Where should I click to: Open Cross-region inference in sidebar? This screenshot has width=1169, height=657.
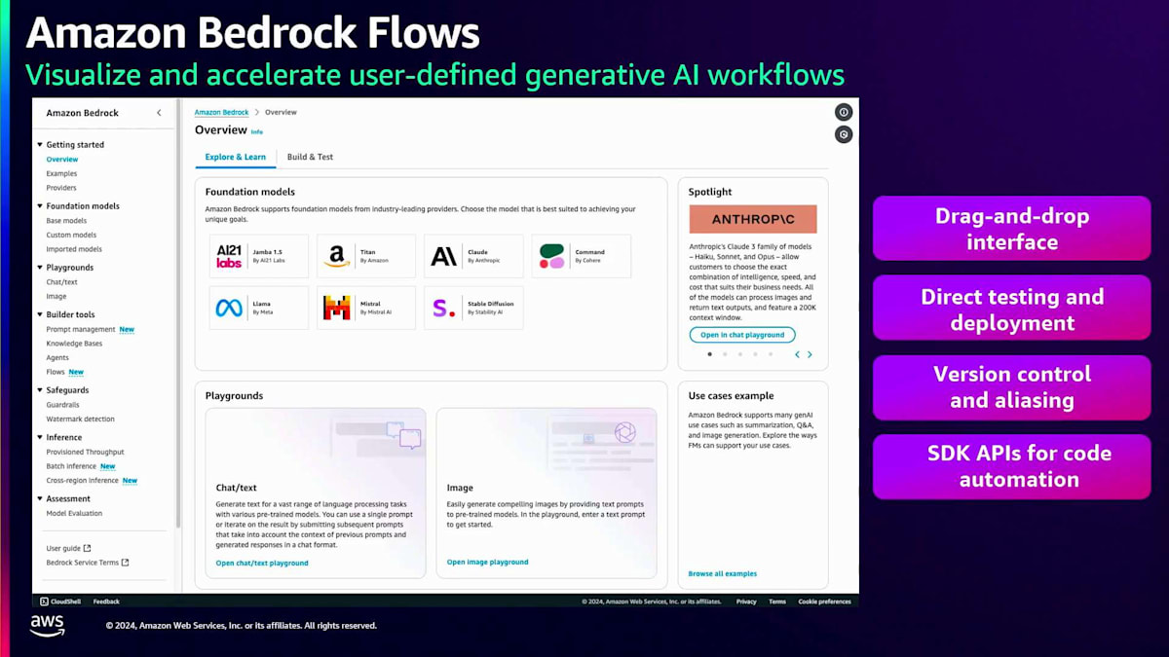82,480
